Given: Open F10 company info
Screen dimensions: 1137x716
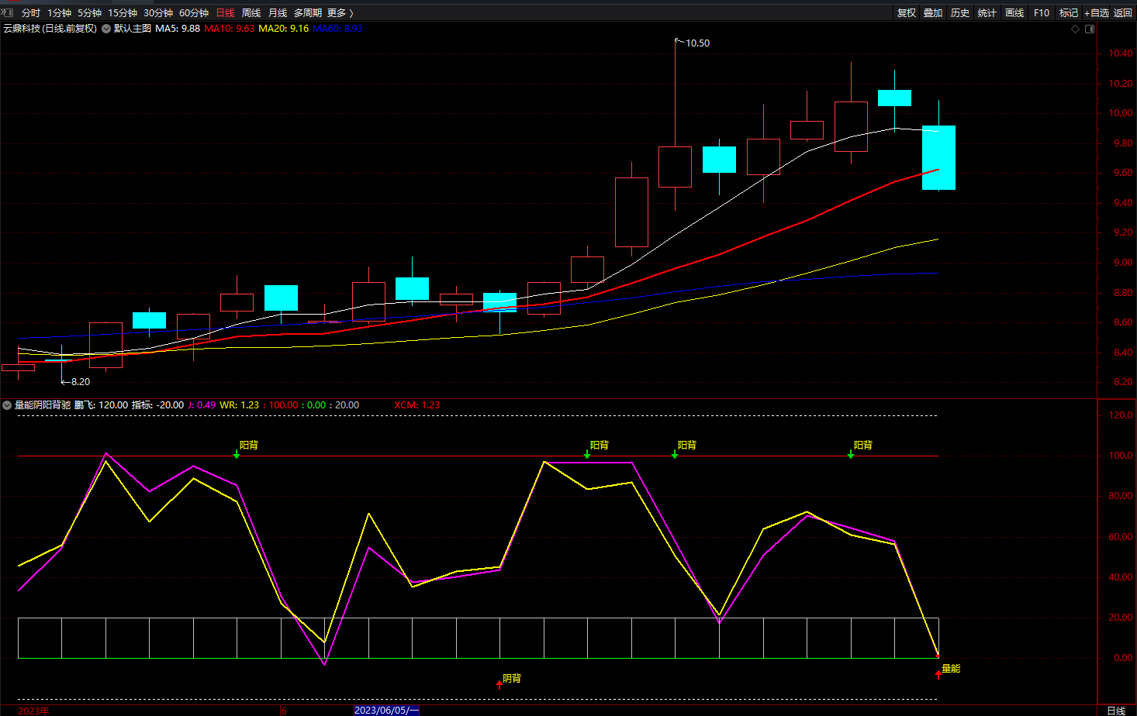Looking at the screenshot, I should (x=1042, y=13).
